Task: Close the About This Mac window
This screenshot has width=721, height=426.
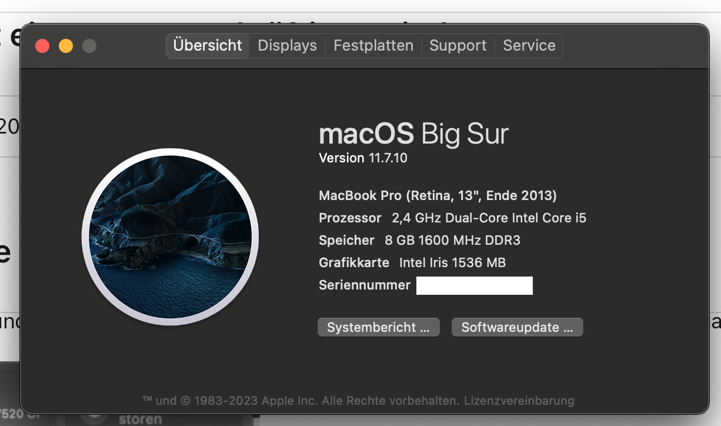Action: 42,46
